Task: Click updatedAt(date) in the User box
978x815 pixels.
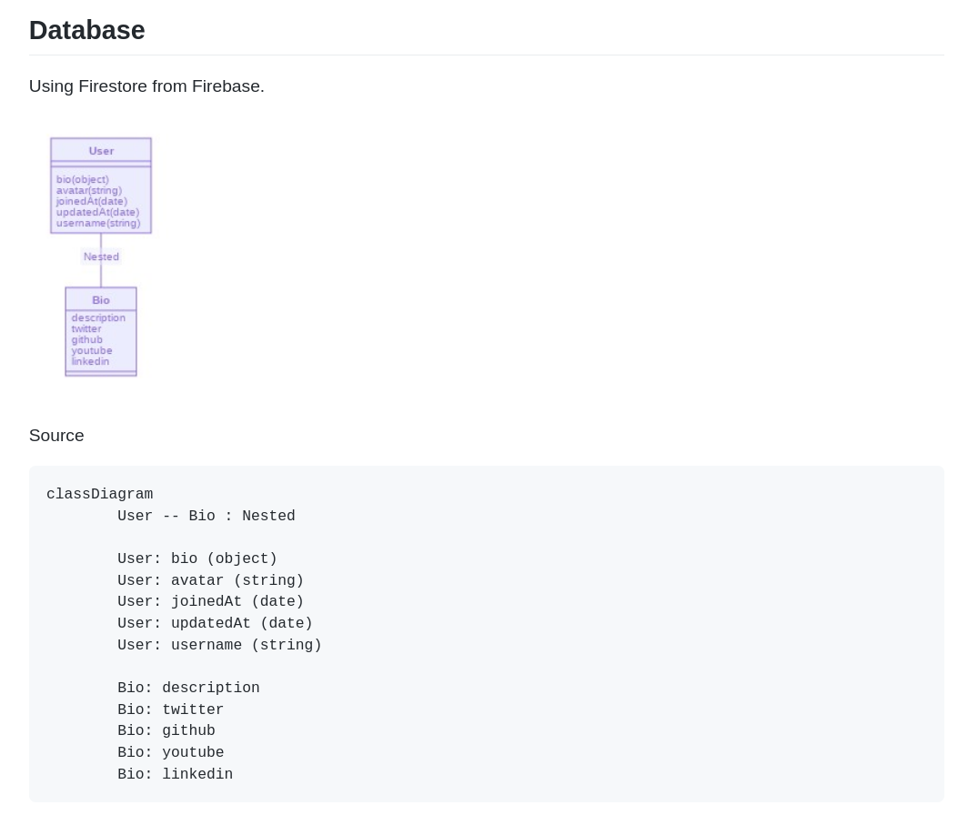Action: point(98,212)
